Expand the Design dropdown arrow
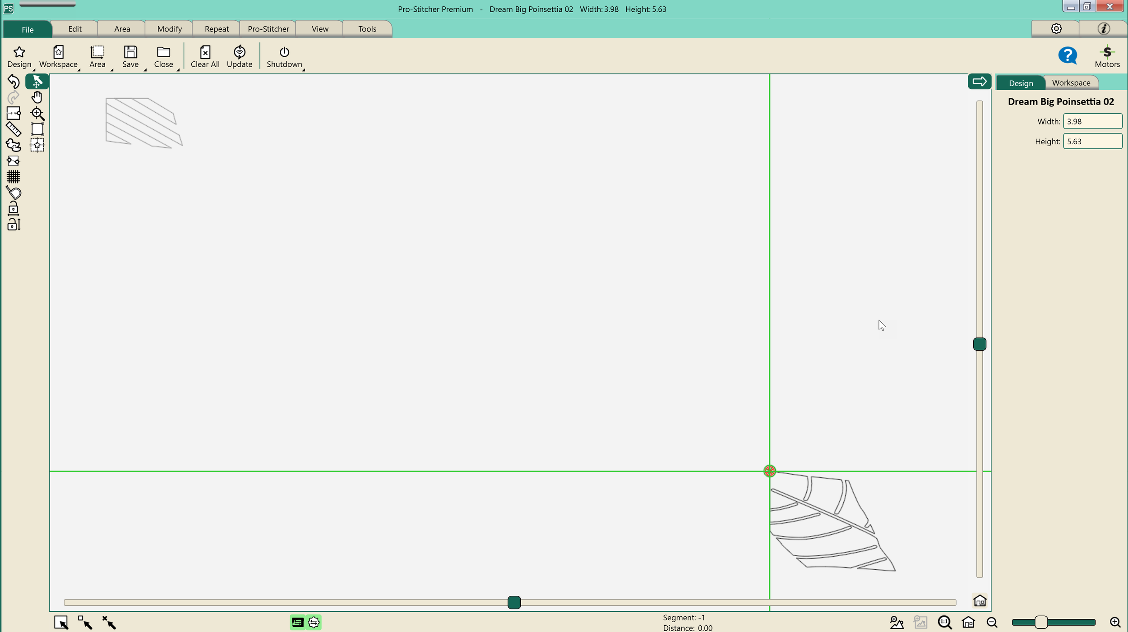 [34, 70]
